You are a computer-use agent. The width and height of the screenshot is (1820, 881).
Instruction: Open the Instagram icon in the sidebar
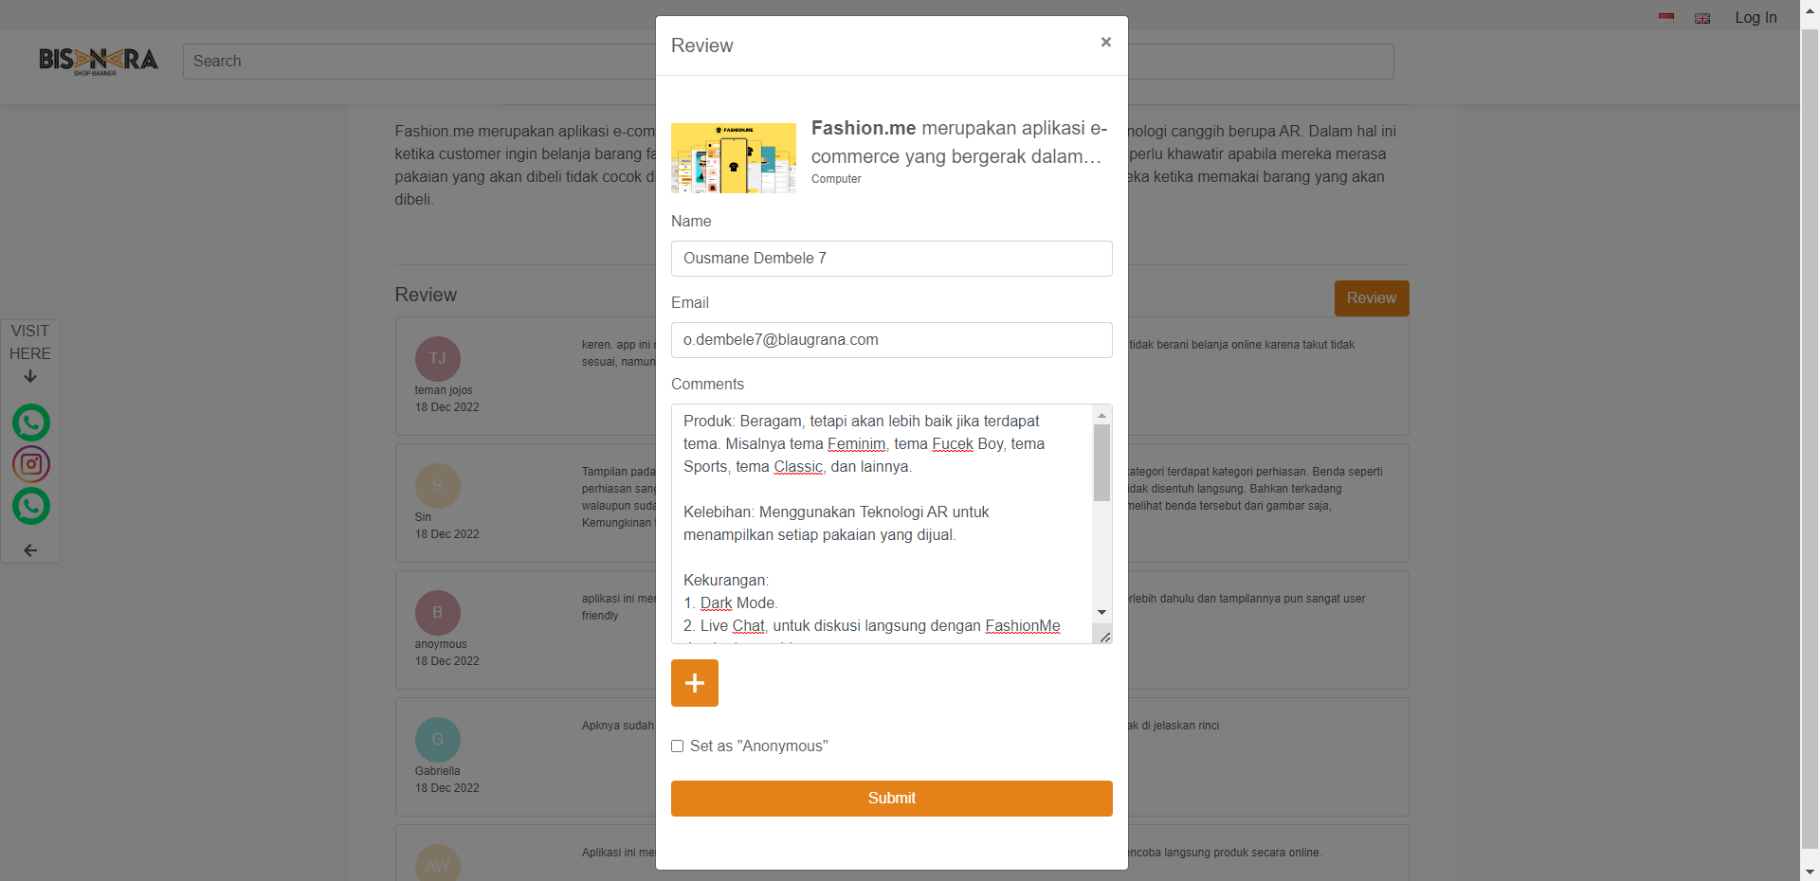pyautogui.click(x=31, y=464)
